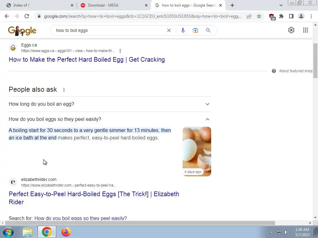Close the Google Search tab
Viewport: 318px width, 238px height.
tap(220, 6)
